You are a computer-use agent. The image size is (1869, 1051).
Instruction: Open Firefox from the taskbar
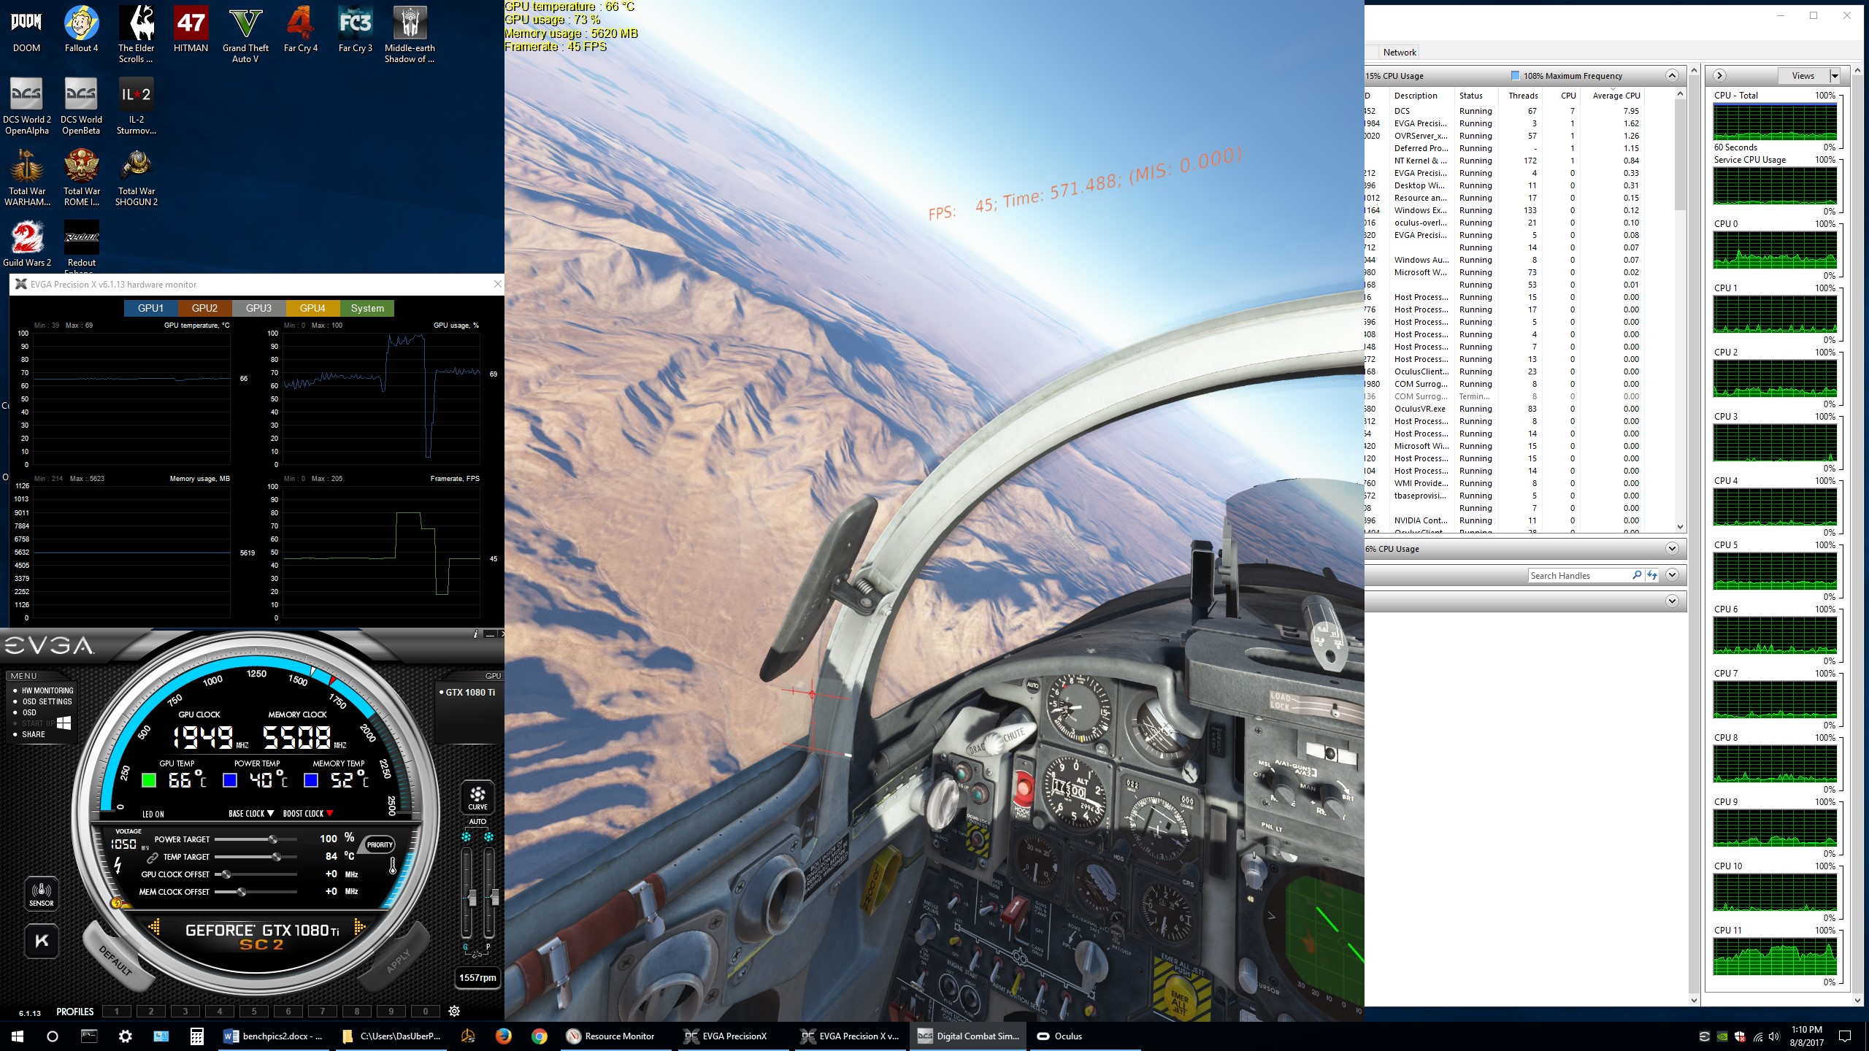[x=503, y=1036]
